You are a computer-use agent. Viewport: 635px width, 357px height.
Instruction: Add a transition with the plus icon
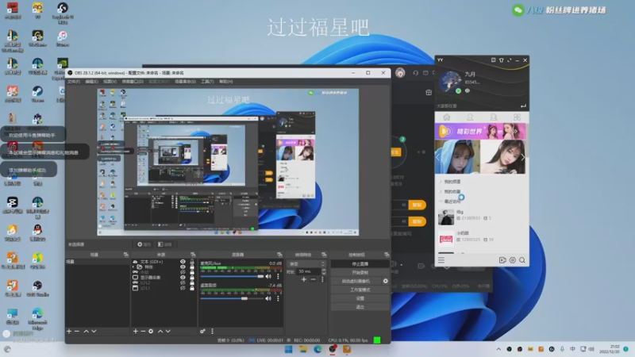(304, 279)
